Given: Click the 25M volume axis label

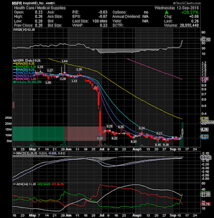Looking at the screenshot, I should 8,118.
